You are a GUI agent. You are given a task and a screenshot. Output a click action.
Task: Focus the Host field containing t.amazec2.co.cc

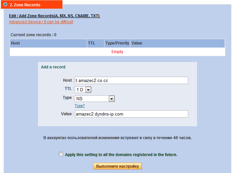pos(131,80)
